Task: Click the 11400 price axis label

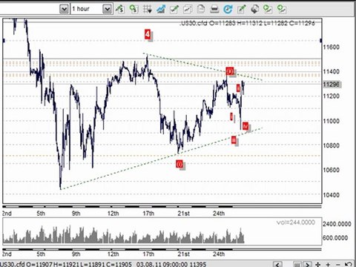Action: click(x=332, y=71)
